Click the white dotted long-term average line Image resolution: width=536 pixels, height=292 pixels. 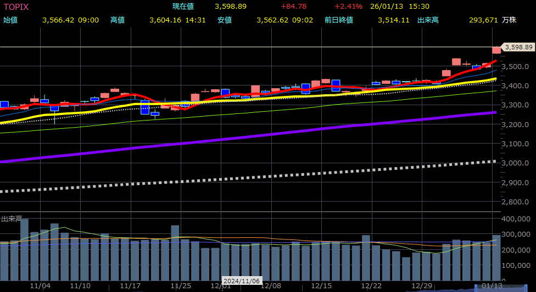point(275,176)
